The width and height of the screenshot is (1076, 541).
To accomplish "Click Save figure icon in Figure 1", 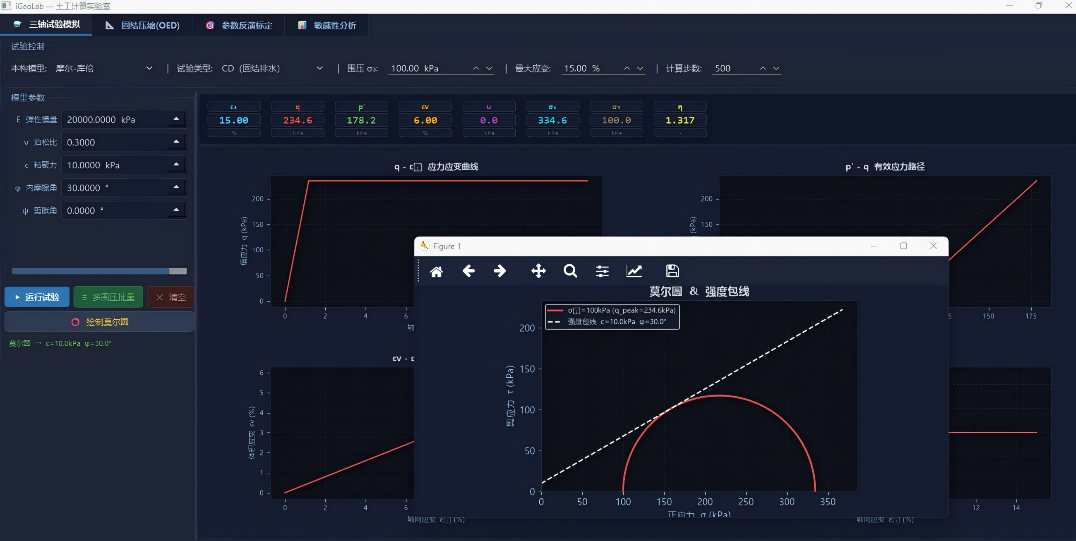I will tap(672, 271).
